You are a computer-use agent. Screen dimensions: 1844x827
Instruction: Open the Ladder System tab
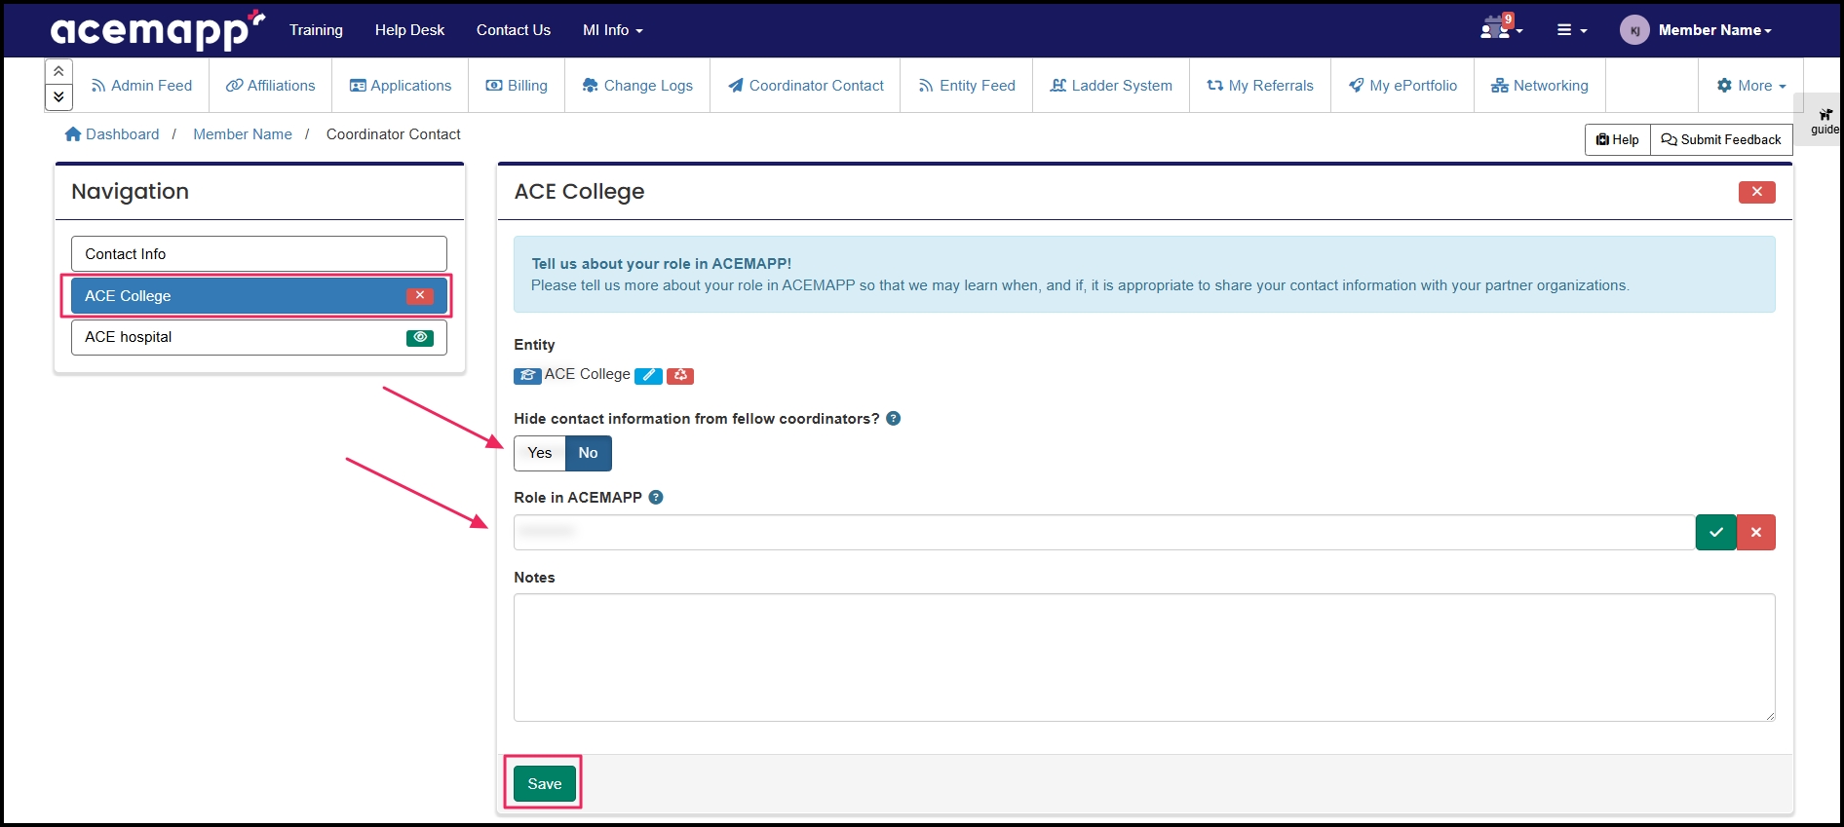pyautogui.click(x=1111, y=86)
